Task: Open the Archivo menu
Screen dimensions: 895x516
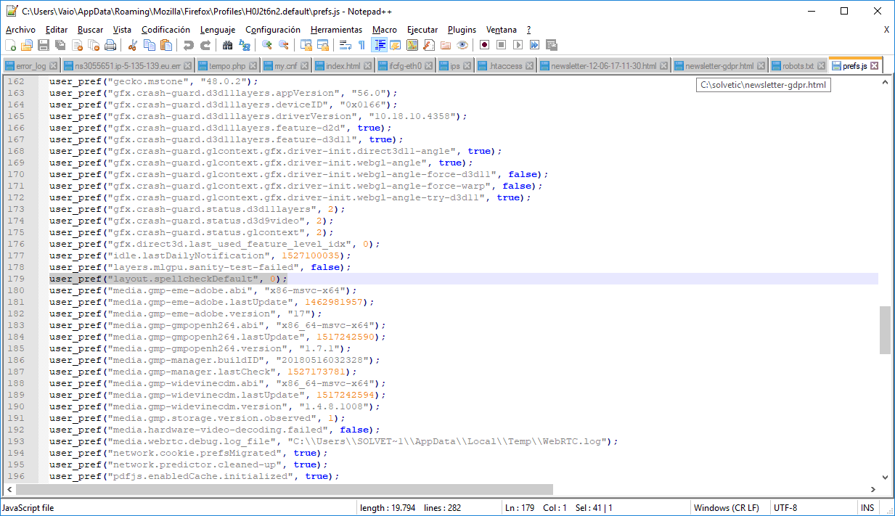Action: point(20,30)
